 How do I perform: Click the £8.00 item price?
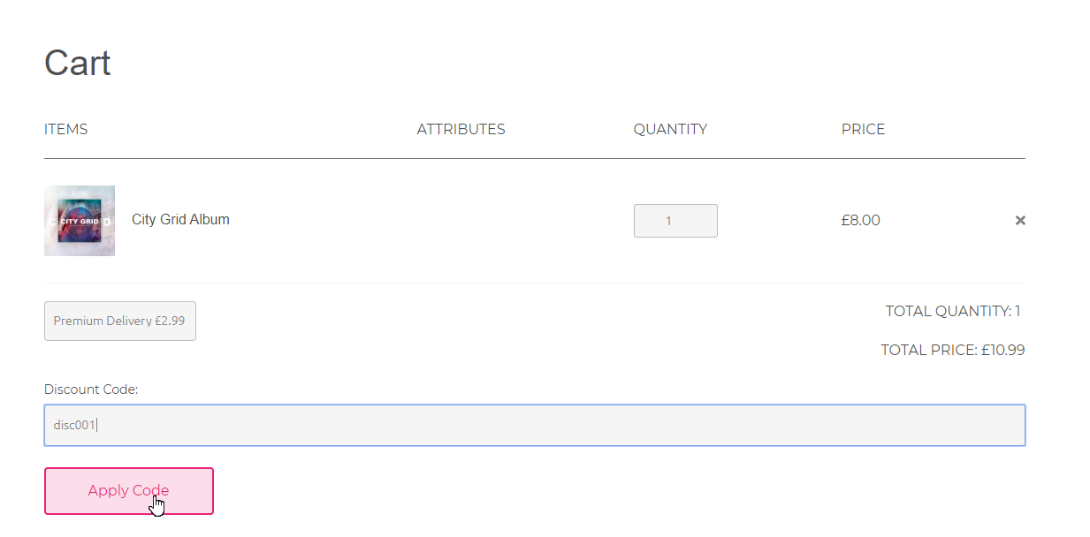click(860, 220)
